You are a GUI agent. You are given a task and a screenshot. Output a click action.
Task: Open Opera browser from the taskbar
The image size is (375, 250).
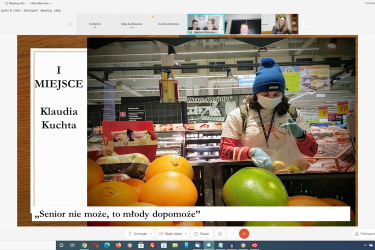(x=95, y=245)
